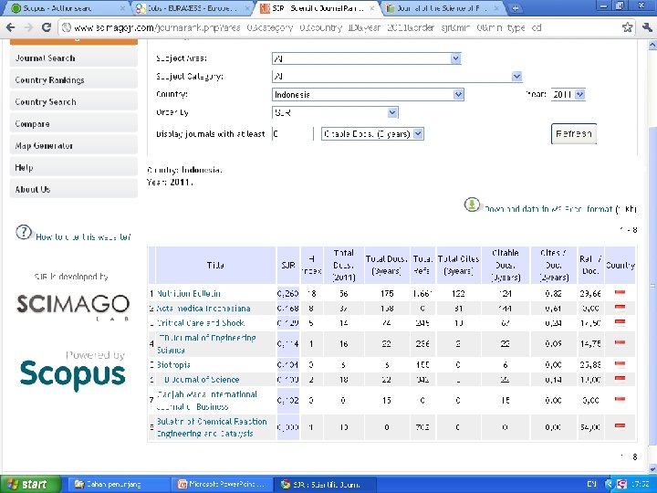Screen dimensions: 657x493
Task: Click flag in Acta medica Indonesiana row
Action: click(620, 308)
